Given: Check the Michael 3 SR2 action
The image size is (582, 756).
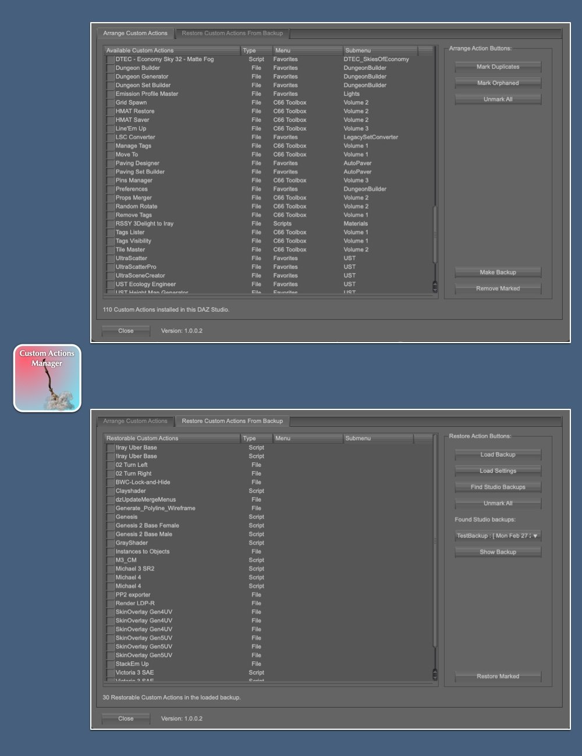Looking at the screenshot, I should pos(110,568).
